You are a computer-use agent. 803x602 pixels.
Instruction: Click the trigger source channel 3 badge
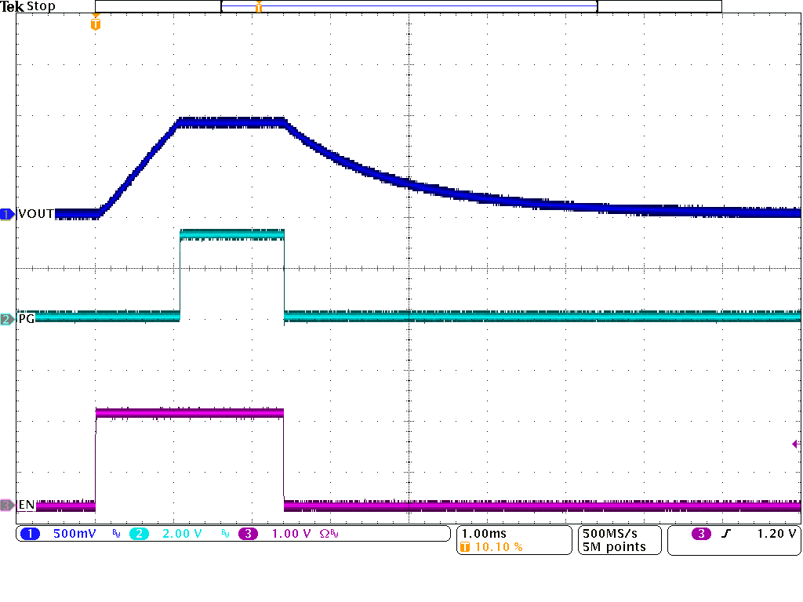point(701,534)
